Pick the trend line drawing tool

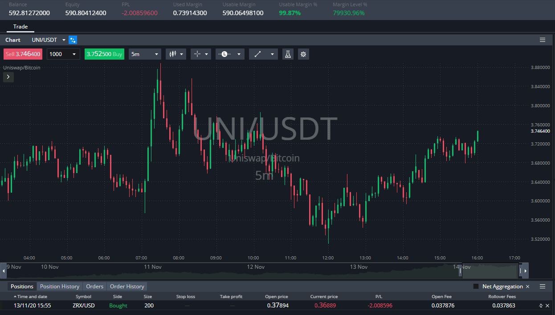[x=257, y=54]
